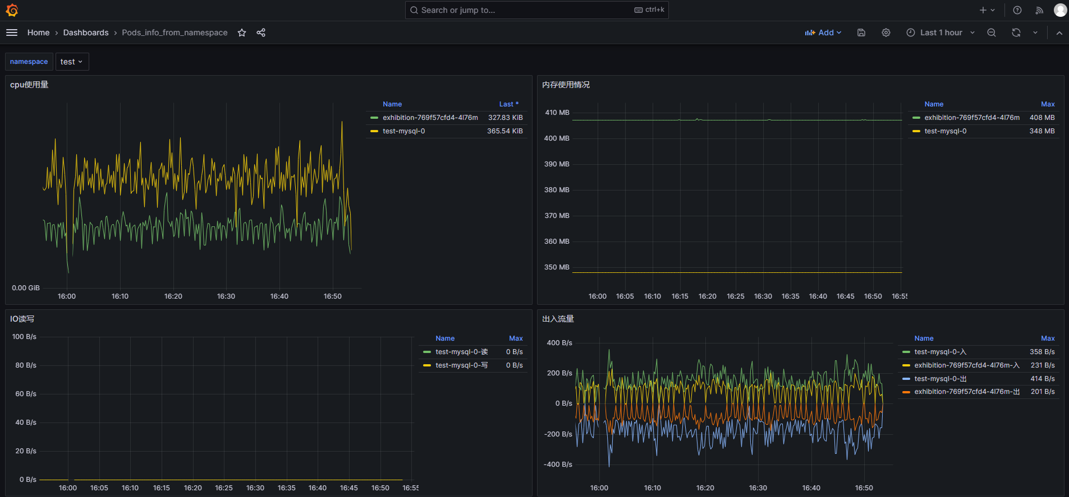Change yellow color swatch of test-mysql-0-写
Viewport: 1069px width, 497px height.
[427, 365]
